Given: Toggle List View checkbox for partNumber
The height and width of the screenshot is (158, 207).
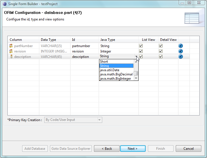Looking at the screenshot, I should coord(141,46).
